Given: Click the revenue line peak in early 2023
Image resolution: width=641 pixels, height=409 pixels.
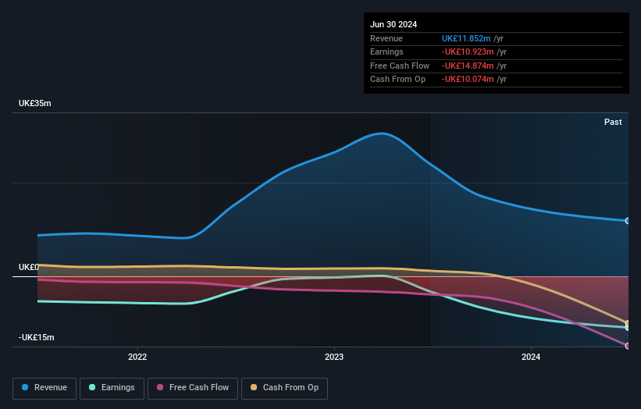Looking at the screenshot, I should tap(382, 133).
